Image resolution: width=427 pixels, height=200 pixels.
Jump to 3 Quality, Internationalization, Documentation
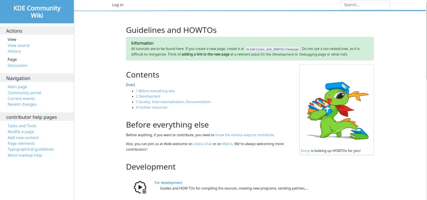point(173,102)
